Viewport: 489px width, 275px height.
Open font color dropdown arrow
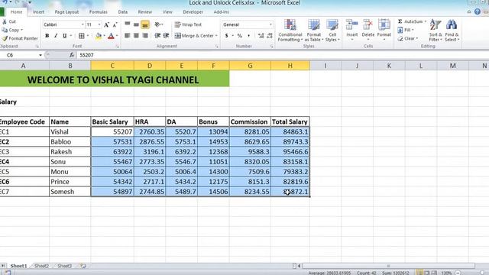point(117,36)
